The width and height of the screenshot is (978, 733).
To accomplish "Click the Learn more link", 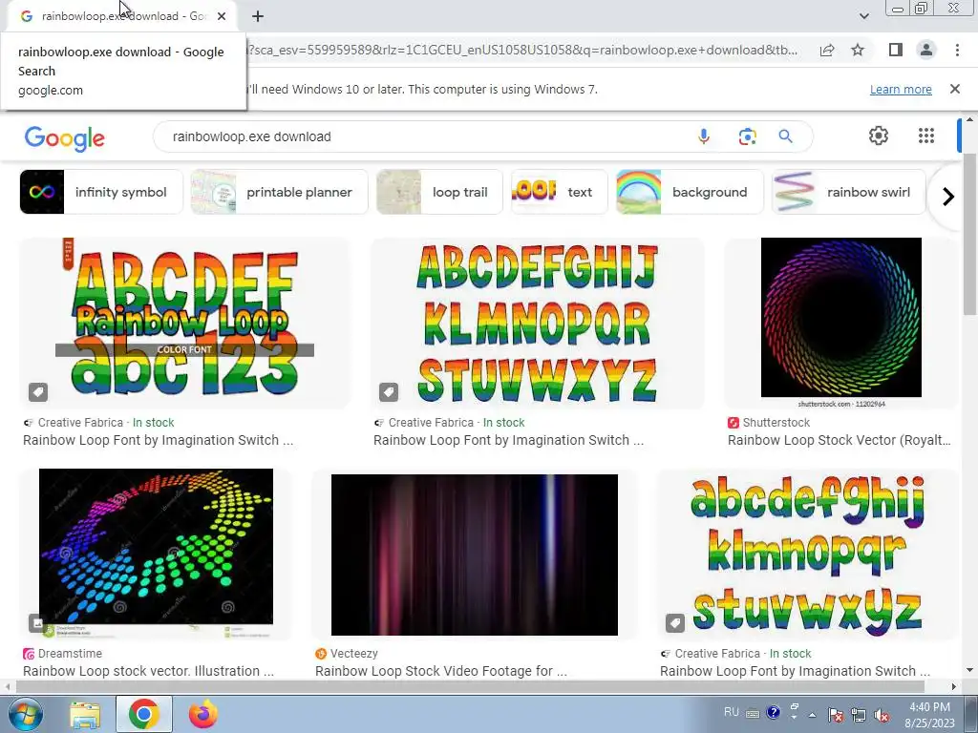I will coord(901,89).
